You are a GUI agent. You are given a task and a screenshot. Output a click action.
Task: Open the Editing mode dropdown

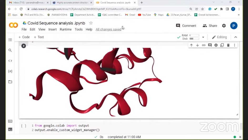[x=219, y=37]
